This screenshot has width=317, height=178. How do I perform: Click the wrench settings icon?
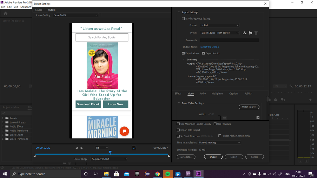coord(291,86)
